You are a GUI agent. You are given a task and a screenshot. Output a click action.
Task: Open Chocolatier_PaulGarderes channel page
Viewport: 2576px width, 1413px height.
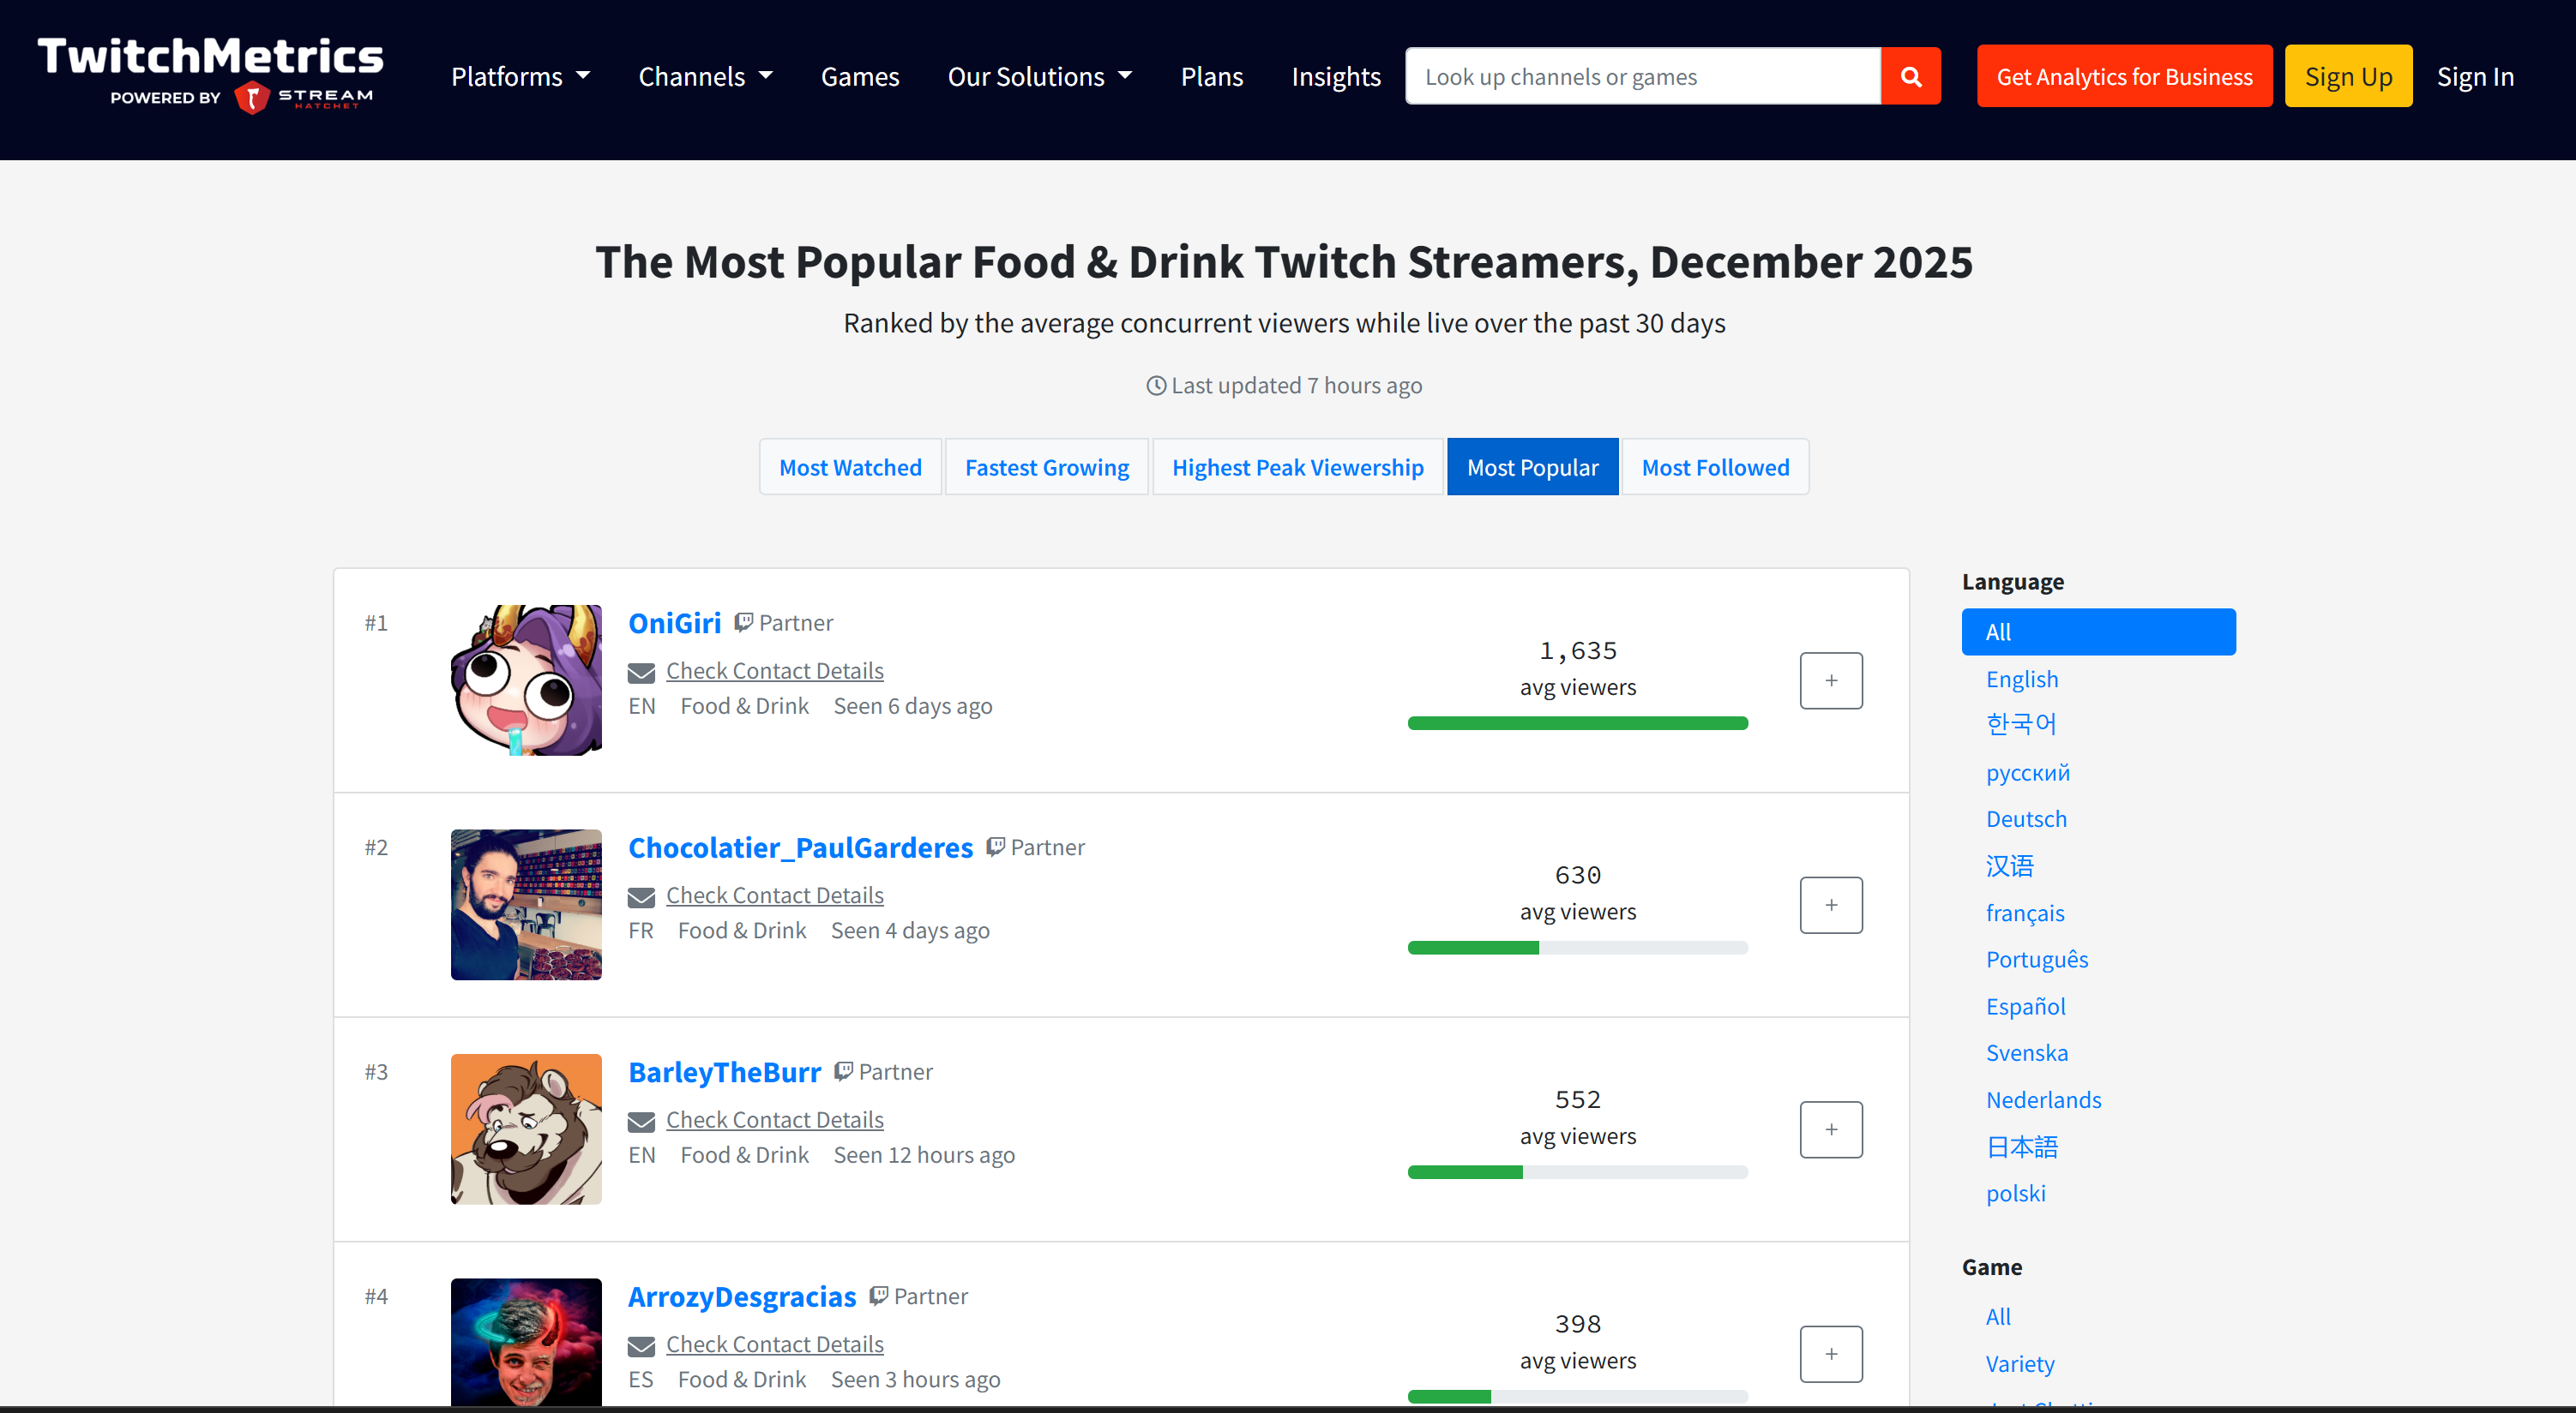[800, 847]
